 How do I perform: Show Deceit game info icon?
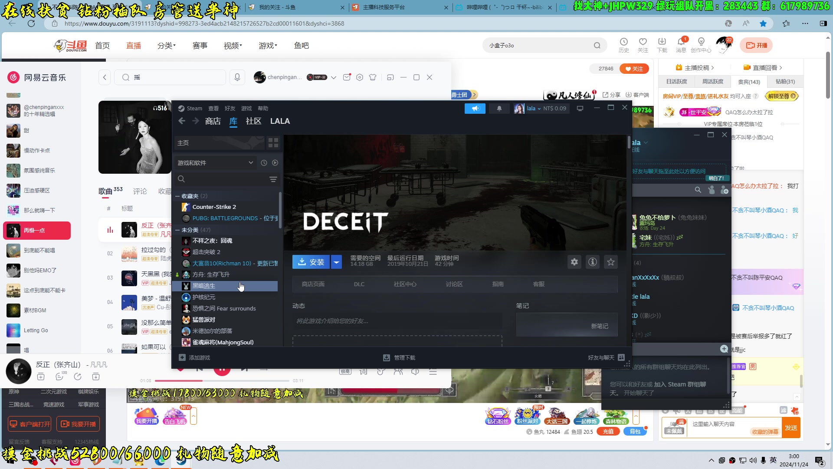(x=593, y=262)
